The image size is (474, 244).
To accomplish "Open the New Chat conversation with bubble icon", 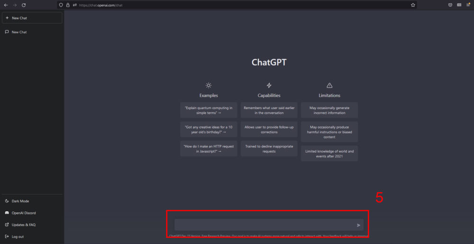I will [x=32, y=32].
